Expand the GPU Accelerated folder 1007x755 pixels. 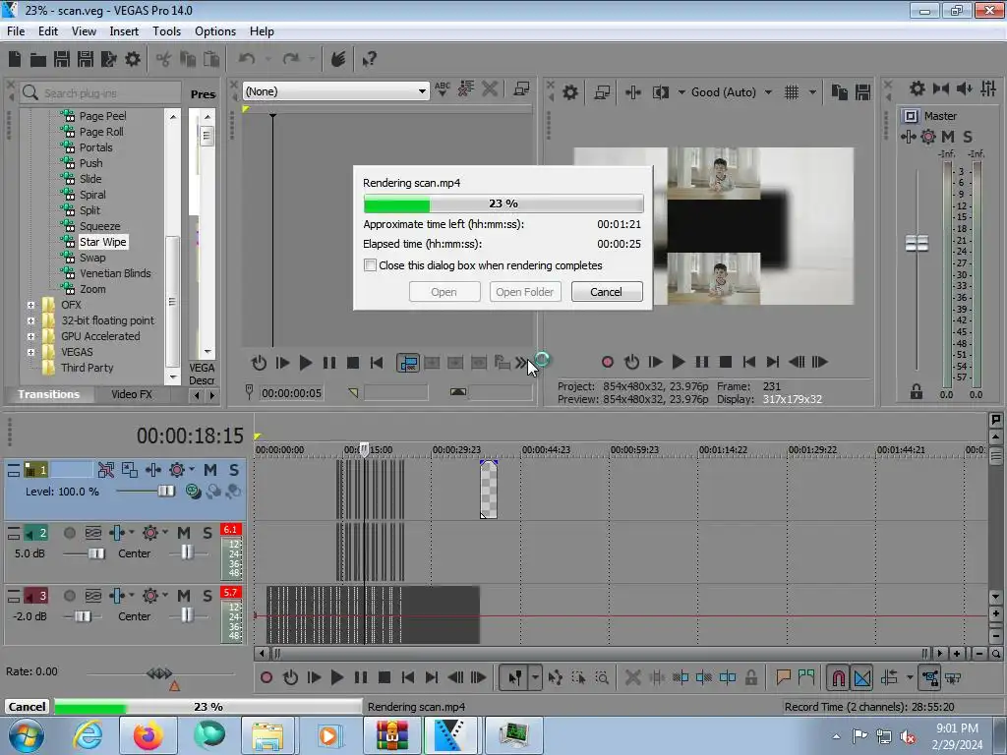click(x=30, y=336)
